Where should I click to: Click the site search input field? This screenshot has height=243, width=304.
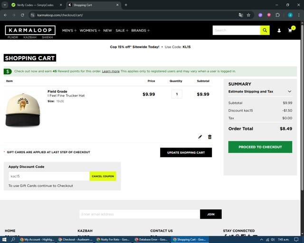point(237,30)
